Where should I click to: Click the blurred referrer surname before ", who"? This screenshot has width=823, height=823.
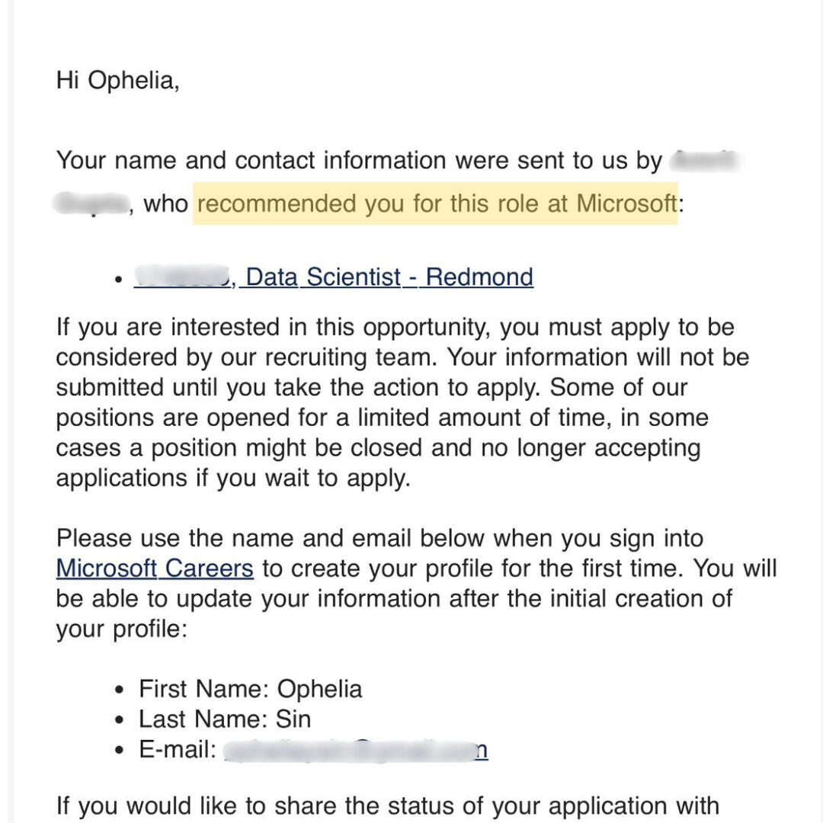pos(90,203)
